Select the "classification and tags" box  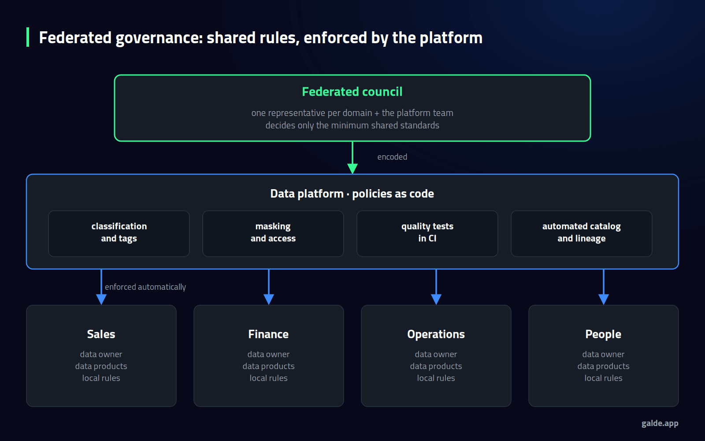pyautogui.click(x=119, y=234)
